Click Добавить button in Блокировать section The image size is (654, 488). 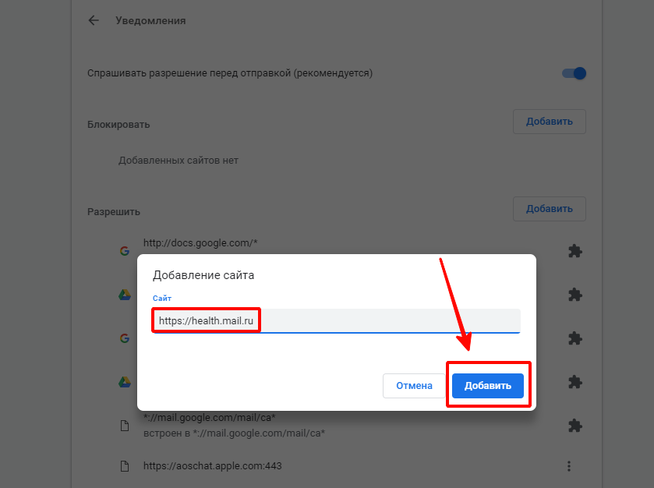pos(550,122)
